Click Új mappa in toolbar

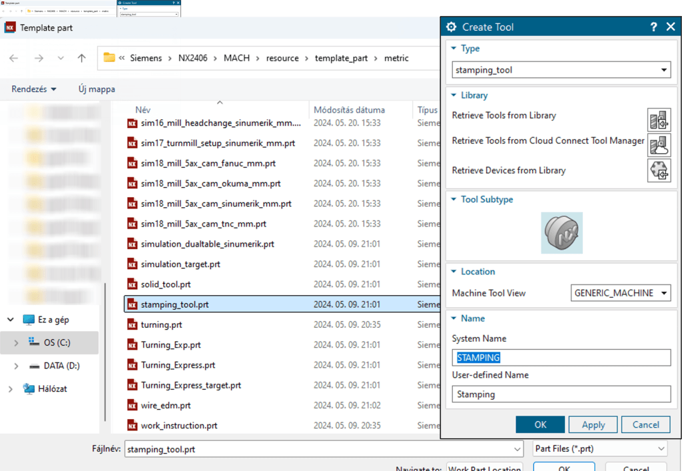(x=97, y=89)
